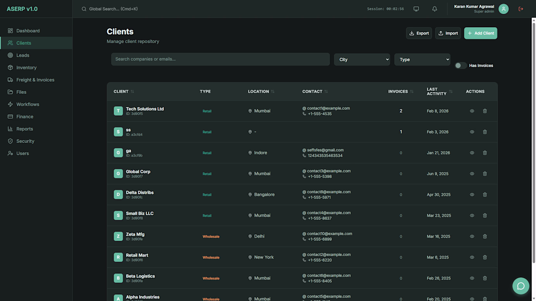This screenshot has height=301, width=536.
Task: Open the Type filter dropdown
Action: point(422,59)
